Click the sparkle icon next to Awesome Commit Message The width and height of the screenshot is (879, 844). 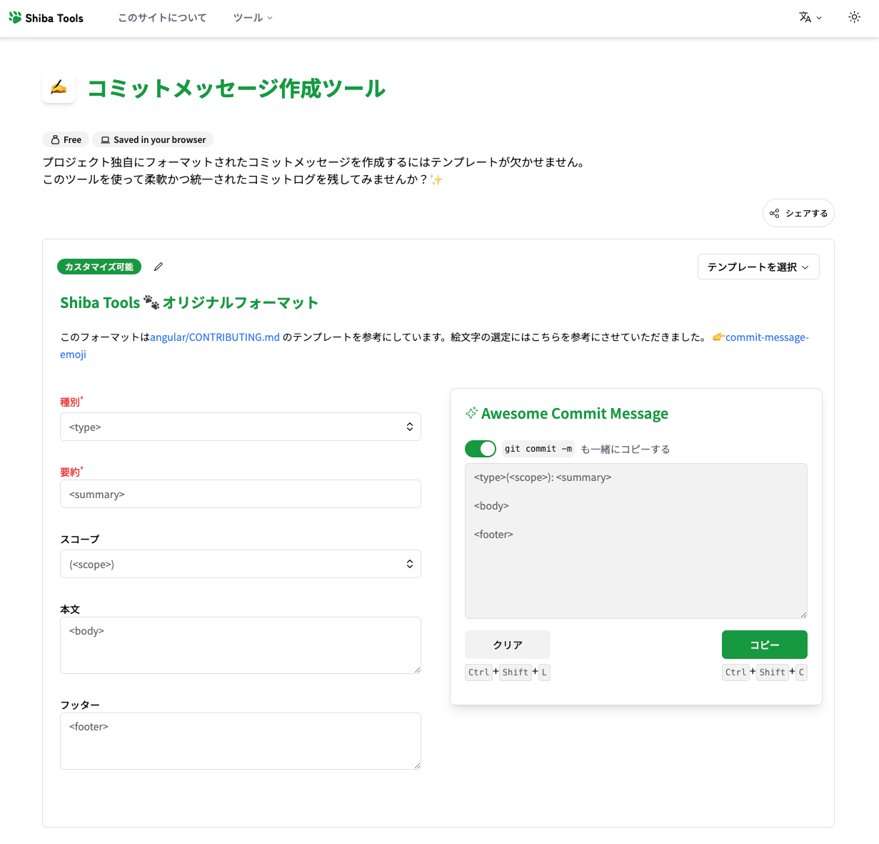coord(471,413)
